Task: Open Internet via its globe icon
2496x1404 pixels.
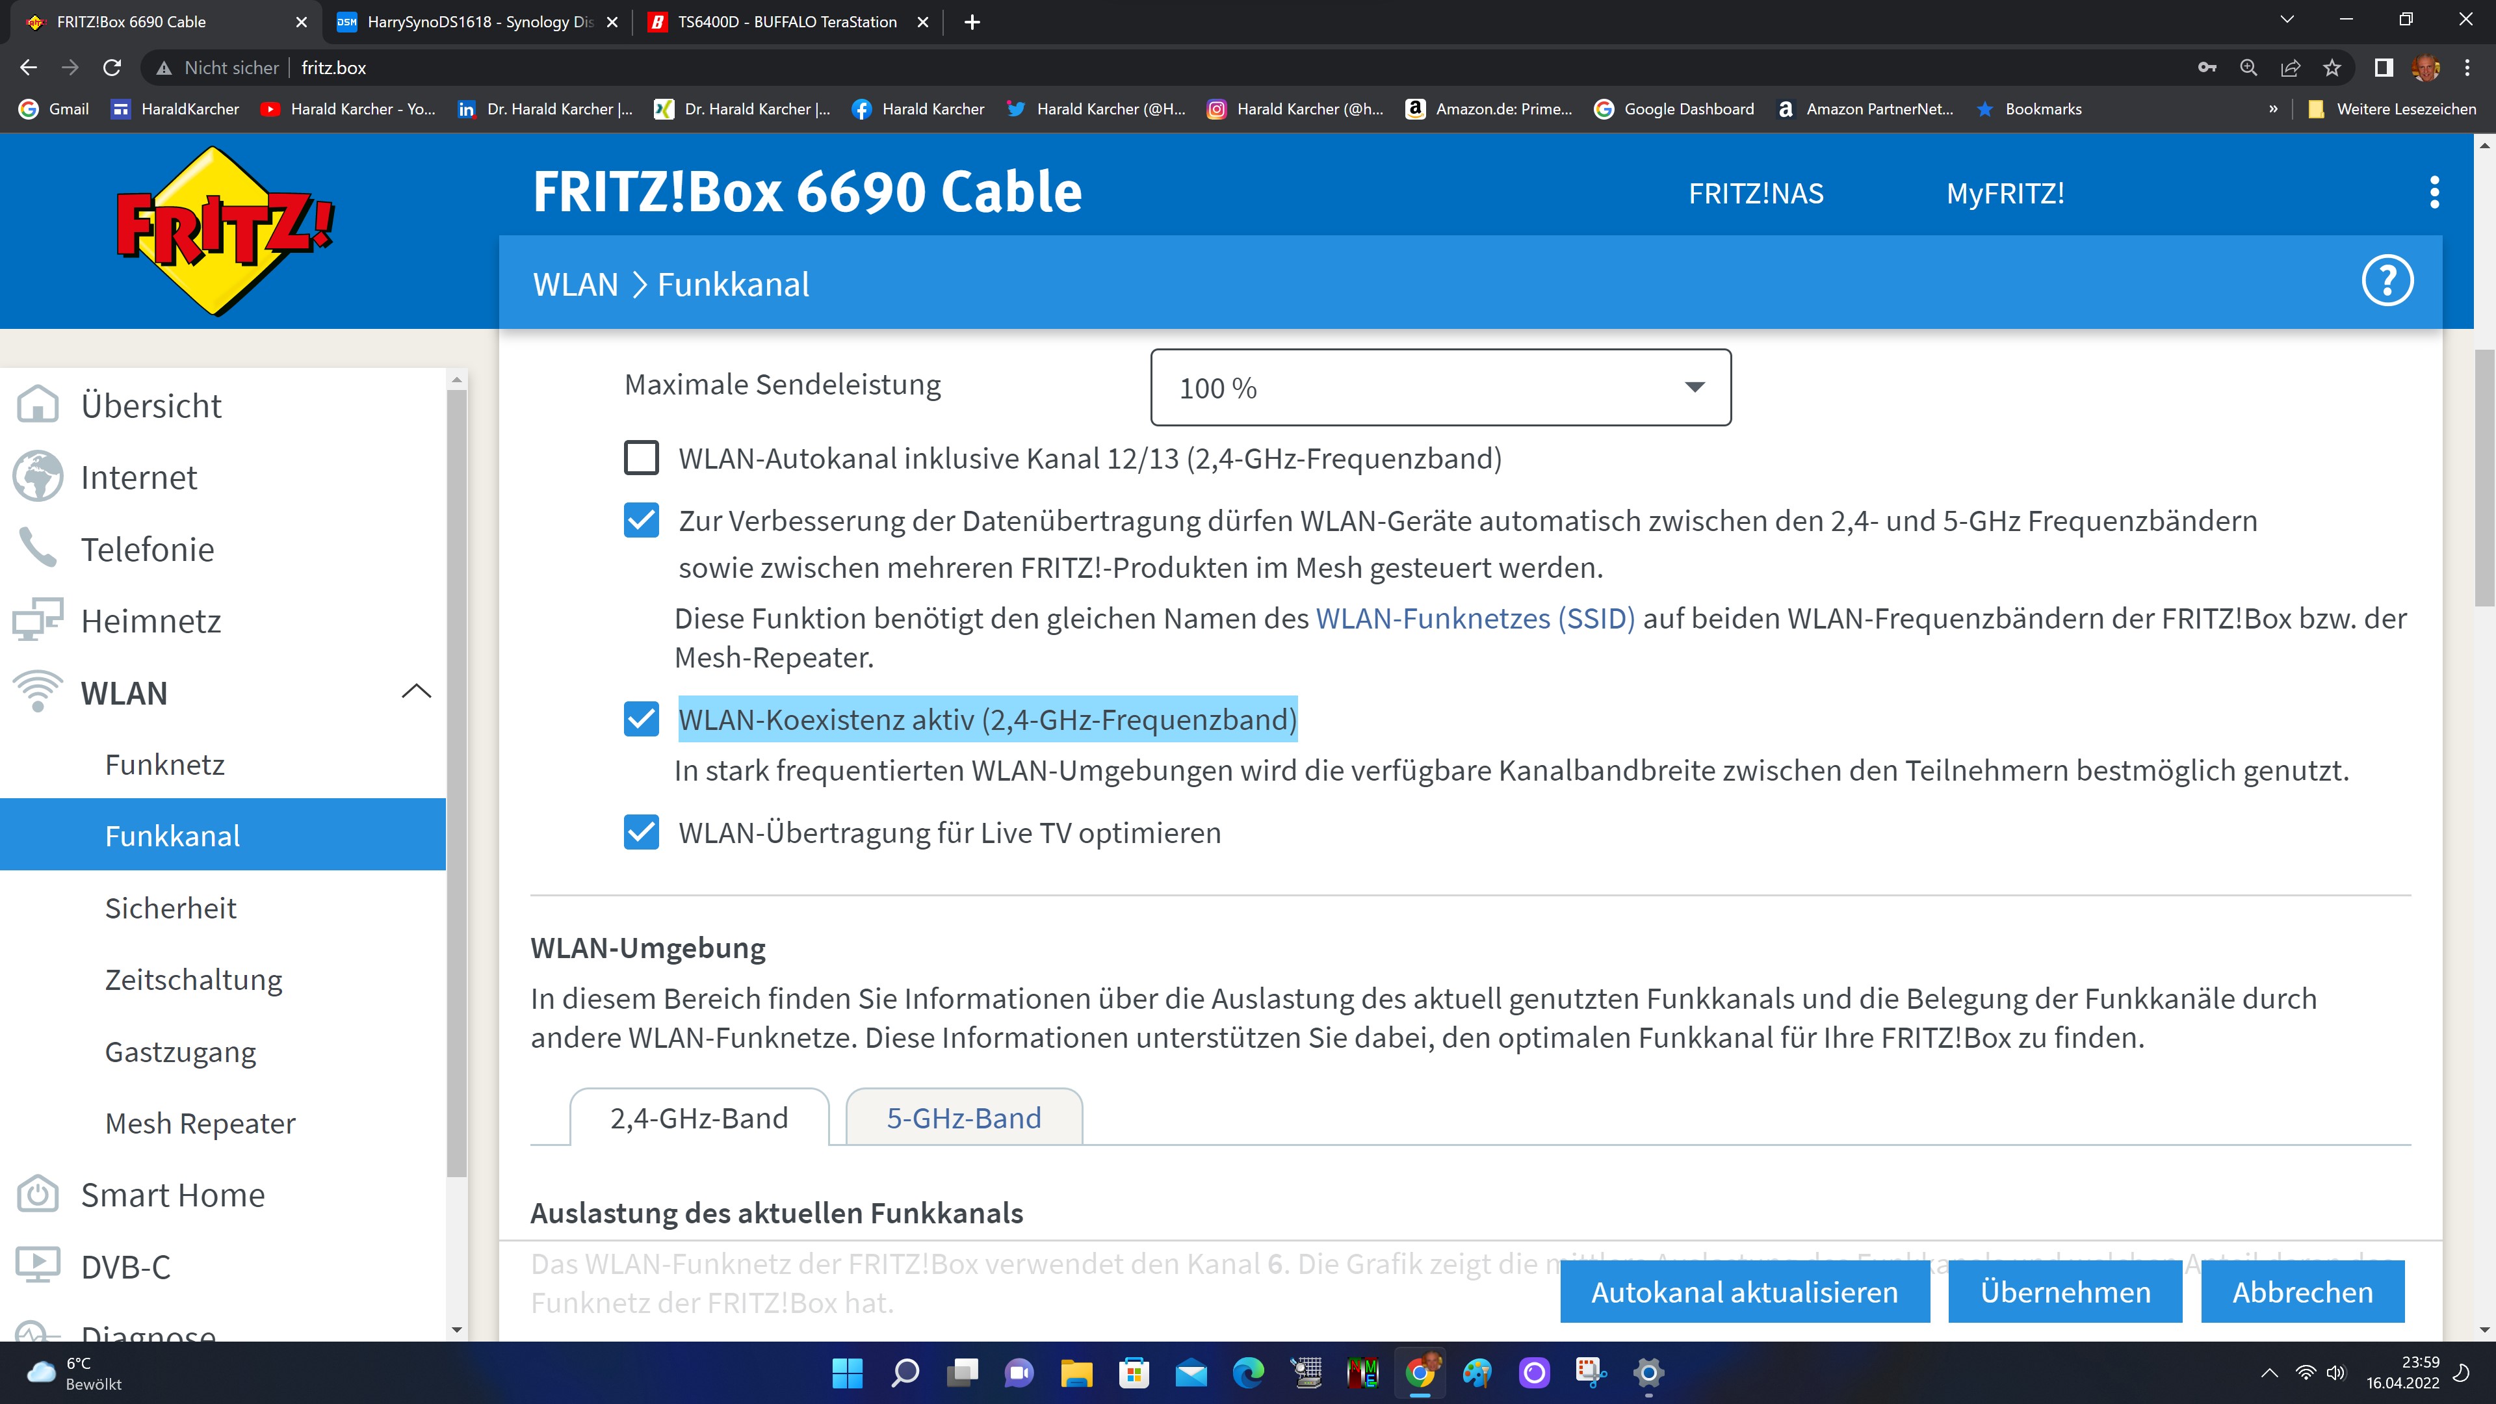Action: pyautogui.click(x=38, y=476)
